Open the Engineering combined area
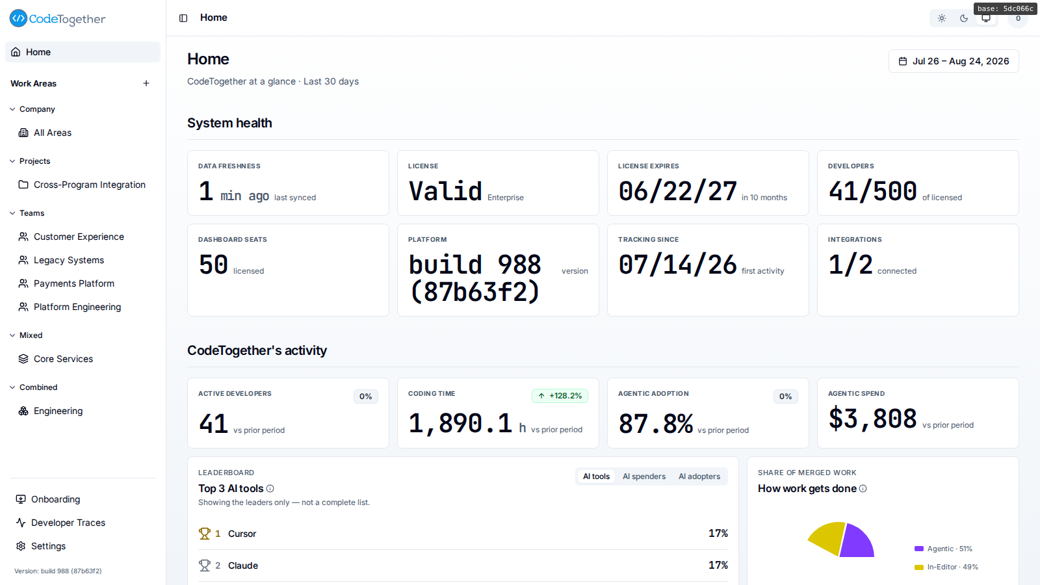This screenshot has height=585, width=1040. pyautogui.click(x=85, y=411)
